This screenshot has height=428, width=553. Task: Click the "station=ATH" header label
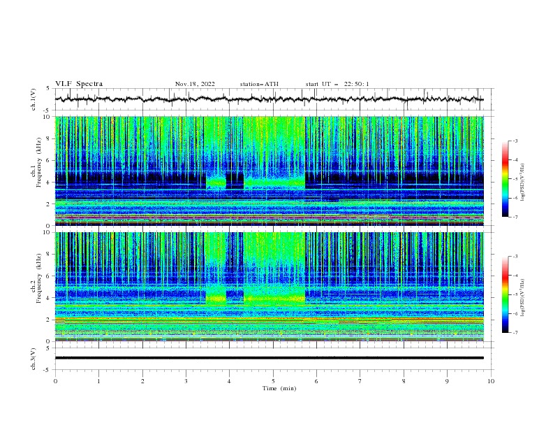coord(259,84)
